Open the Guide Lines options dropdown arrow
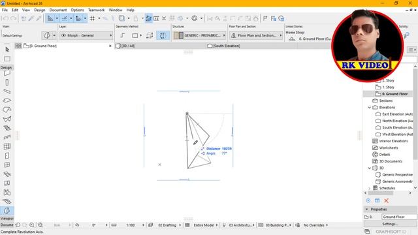Screen dimensions: 418x235 pyautogui.click(x=57, y=18)
